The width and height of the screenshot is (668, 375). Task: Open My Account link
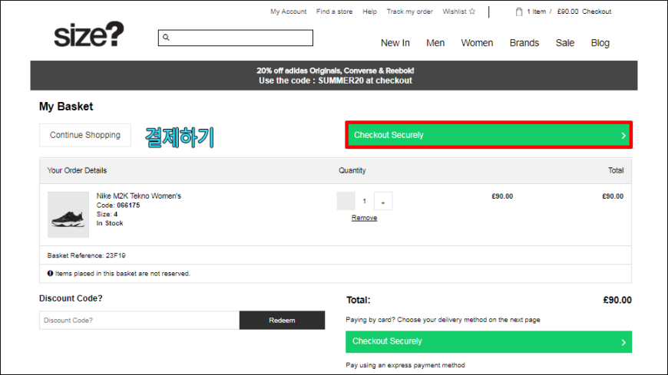click(289, 12)
